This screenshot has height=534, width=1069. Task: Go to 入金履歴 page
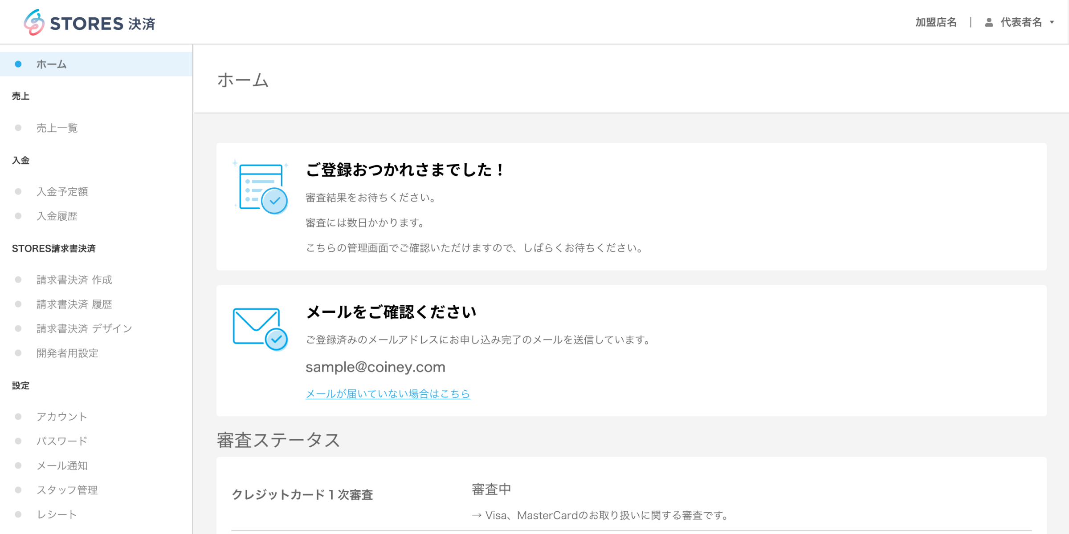(57, 216)
